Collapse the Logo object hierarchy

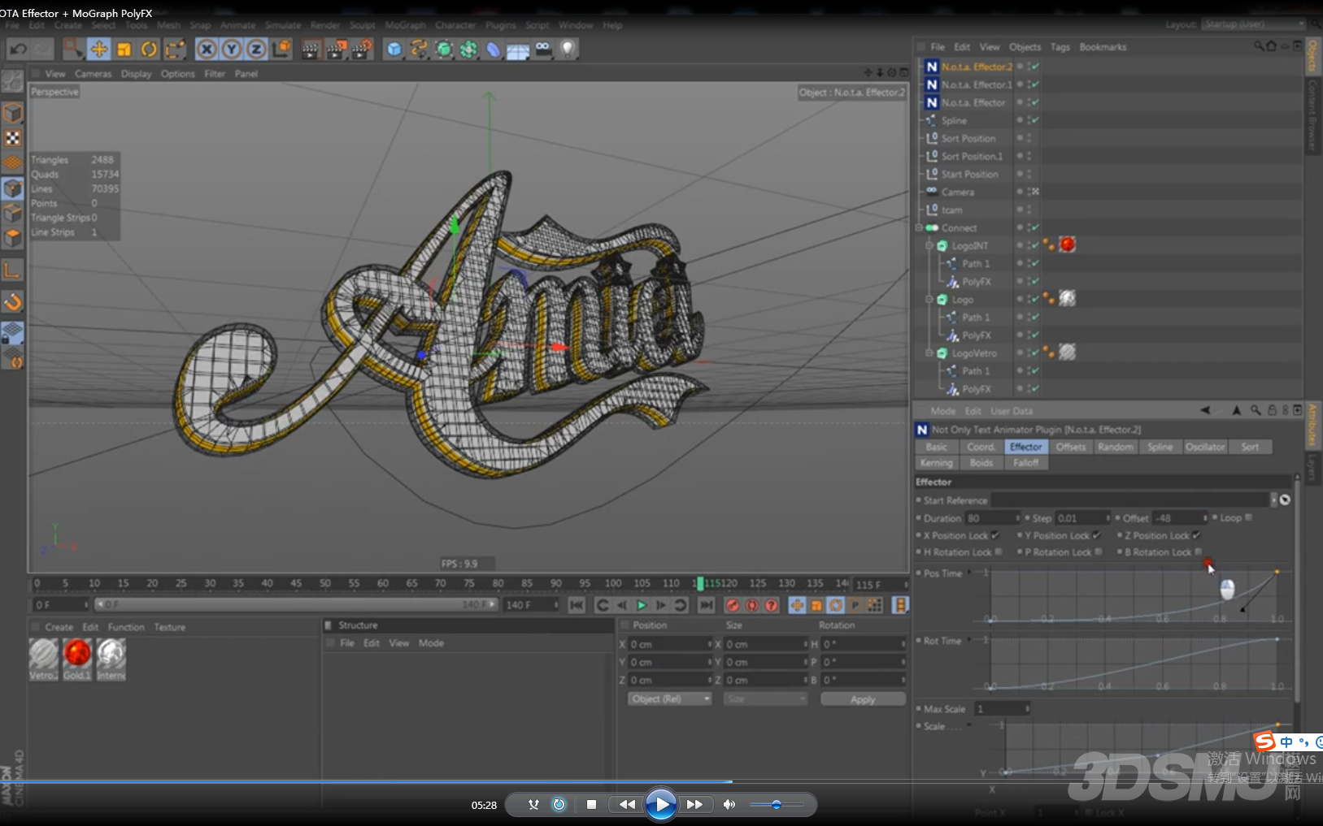(929, 300)
